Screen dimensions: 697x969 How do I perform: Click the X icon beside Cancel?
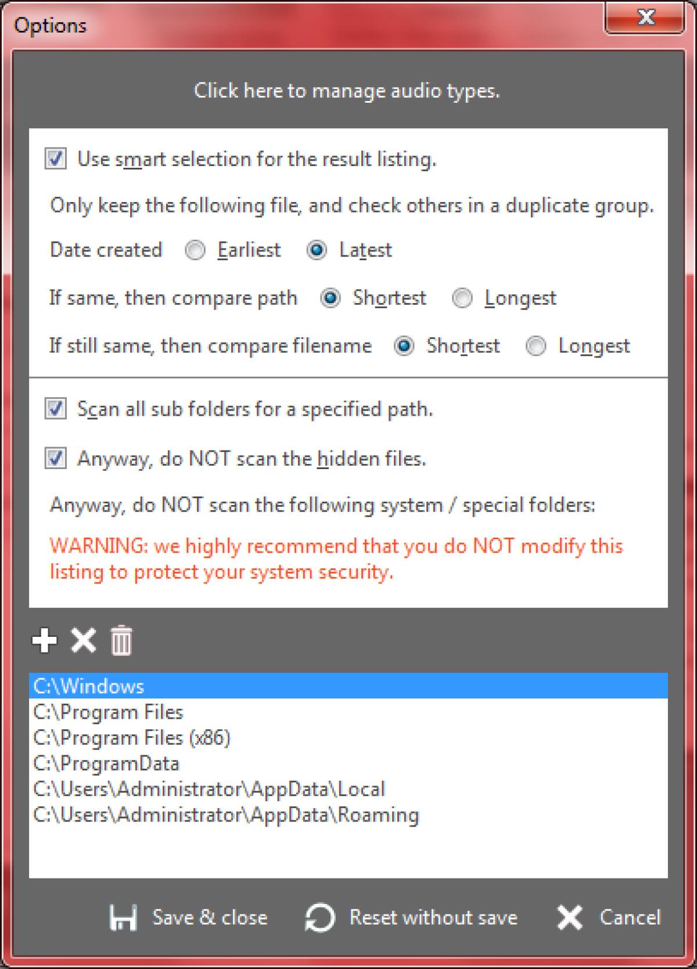569,917
